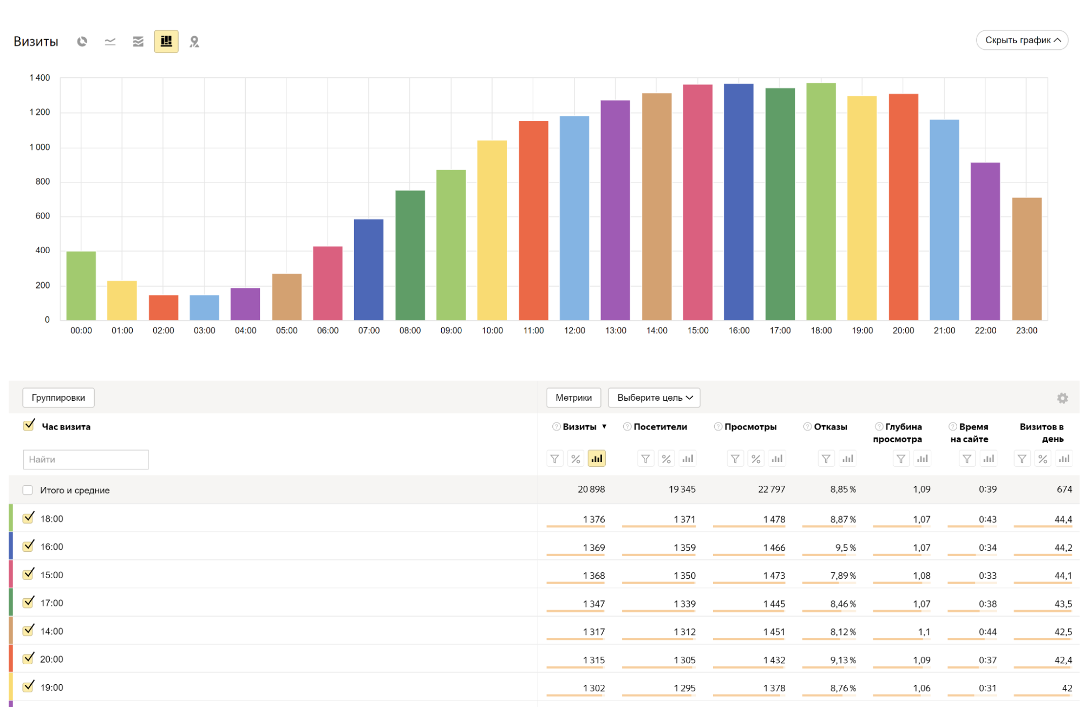Switch to pie chart view
Image resolution: width=1085 pixels, height=707 pixels.
point(82,42)
